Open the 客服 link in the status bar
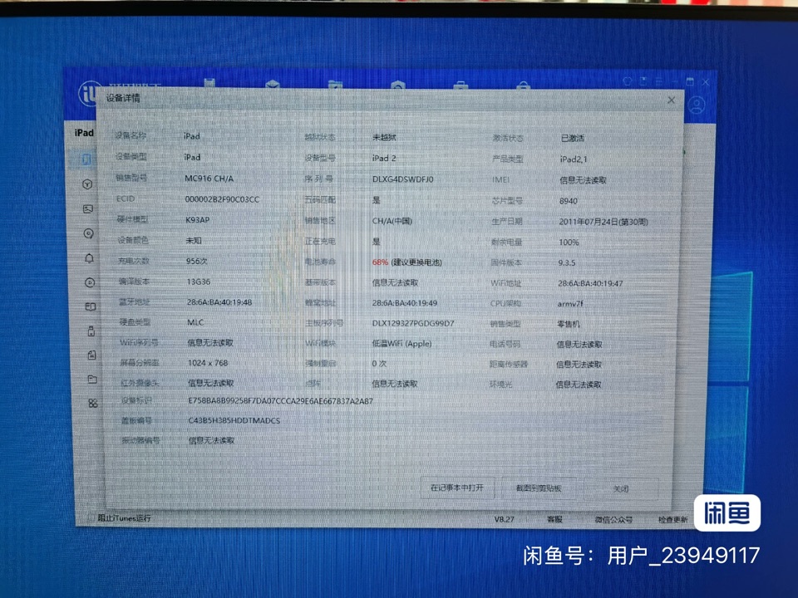The width and height of the screenshot is (798, 598). point(554,519)
